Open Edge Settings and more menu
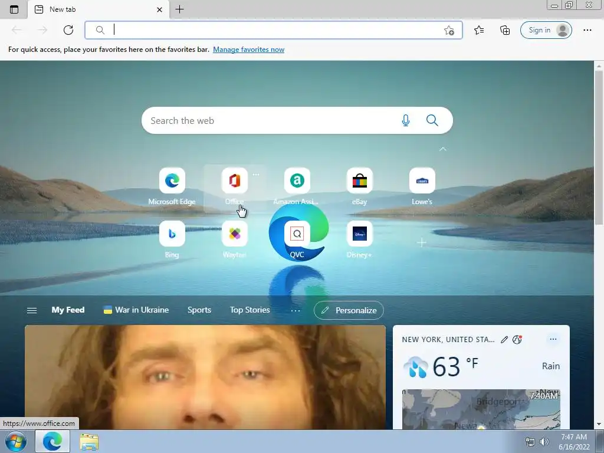The height and width of the screenshot is (453, 604). (x=587, y=30)
